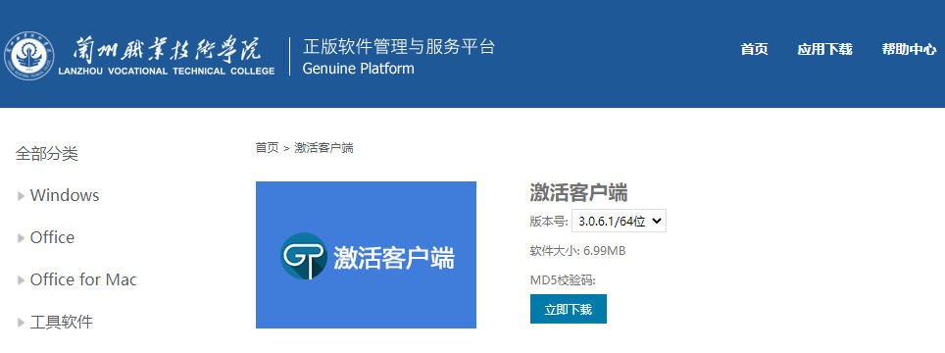Click the 激活客户端 banner image

[366, 255]
